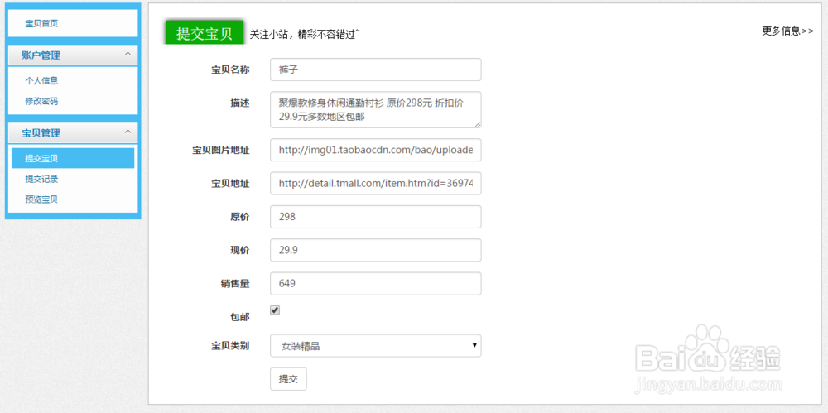Click the 宝贝名称 input containing 裤子
The height and width of the screenshot is (413, 828).
pos(375,70)
